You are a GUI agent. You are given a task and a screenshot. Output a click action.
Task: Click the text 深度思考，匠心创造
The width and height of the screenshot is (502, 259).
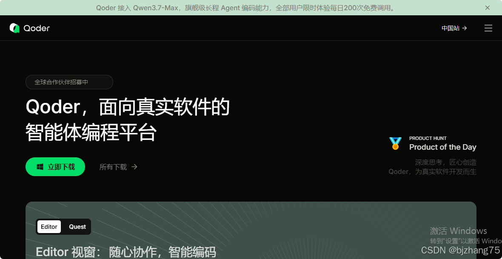446,162
